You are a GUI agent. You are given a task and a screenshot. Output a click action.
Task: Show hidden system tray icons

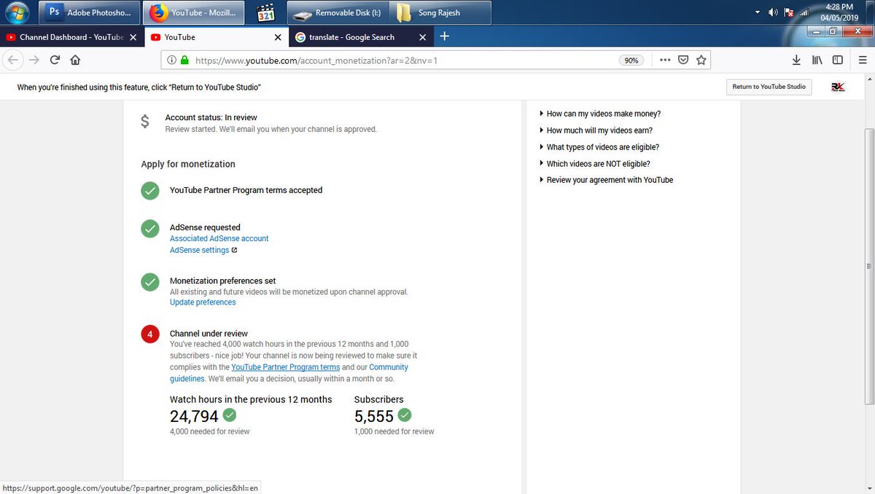[758, 12]
